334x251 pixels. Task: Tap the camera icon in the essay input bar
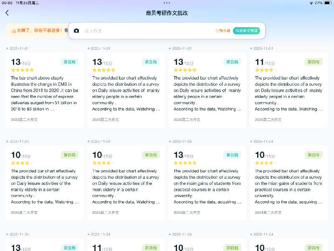[x=76, y=31]
